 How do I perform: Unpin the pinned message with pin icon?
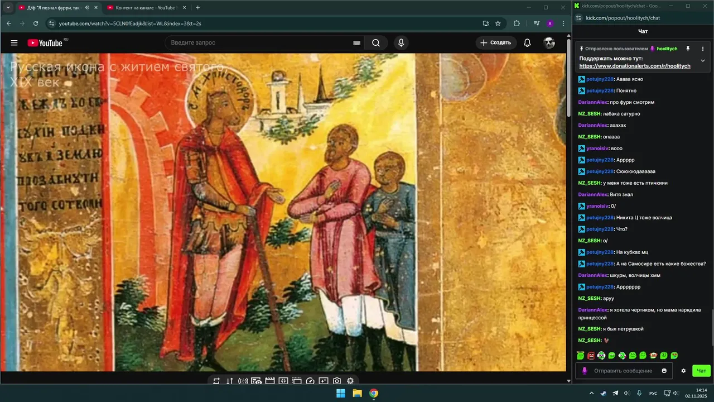(688, 49)
